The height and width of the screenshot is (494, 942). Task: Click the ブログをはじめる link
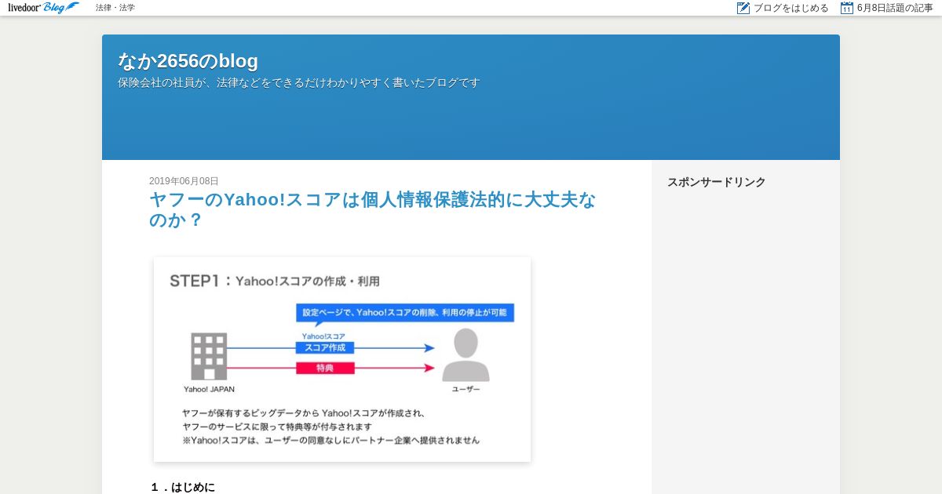(x=791, y=8)
